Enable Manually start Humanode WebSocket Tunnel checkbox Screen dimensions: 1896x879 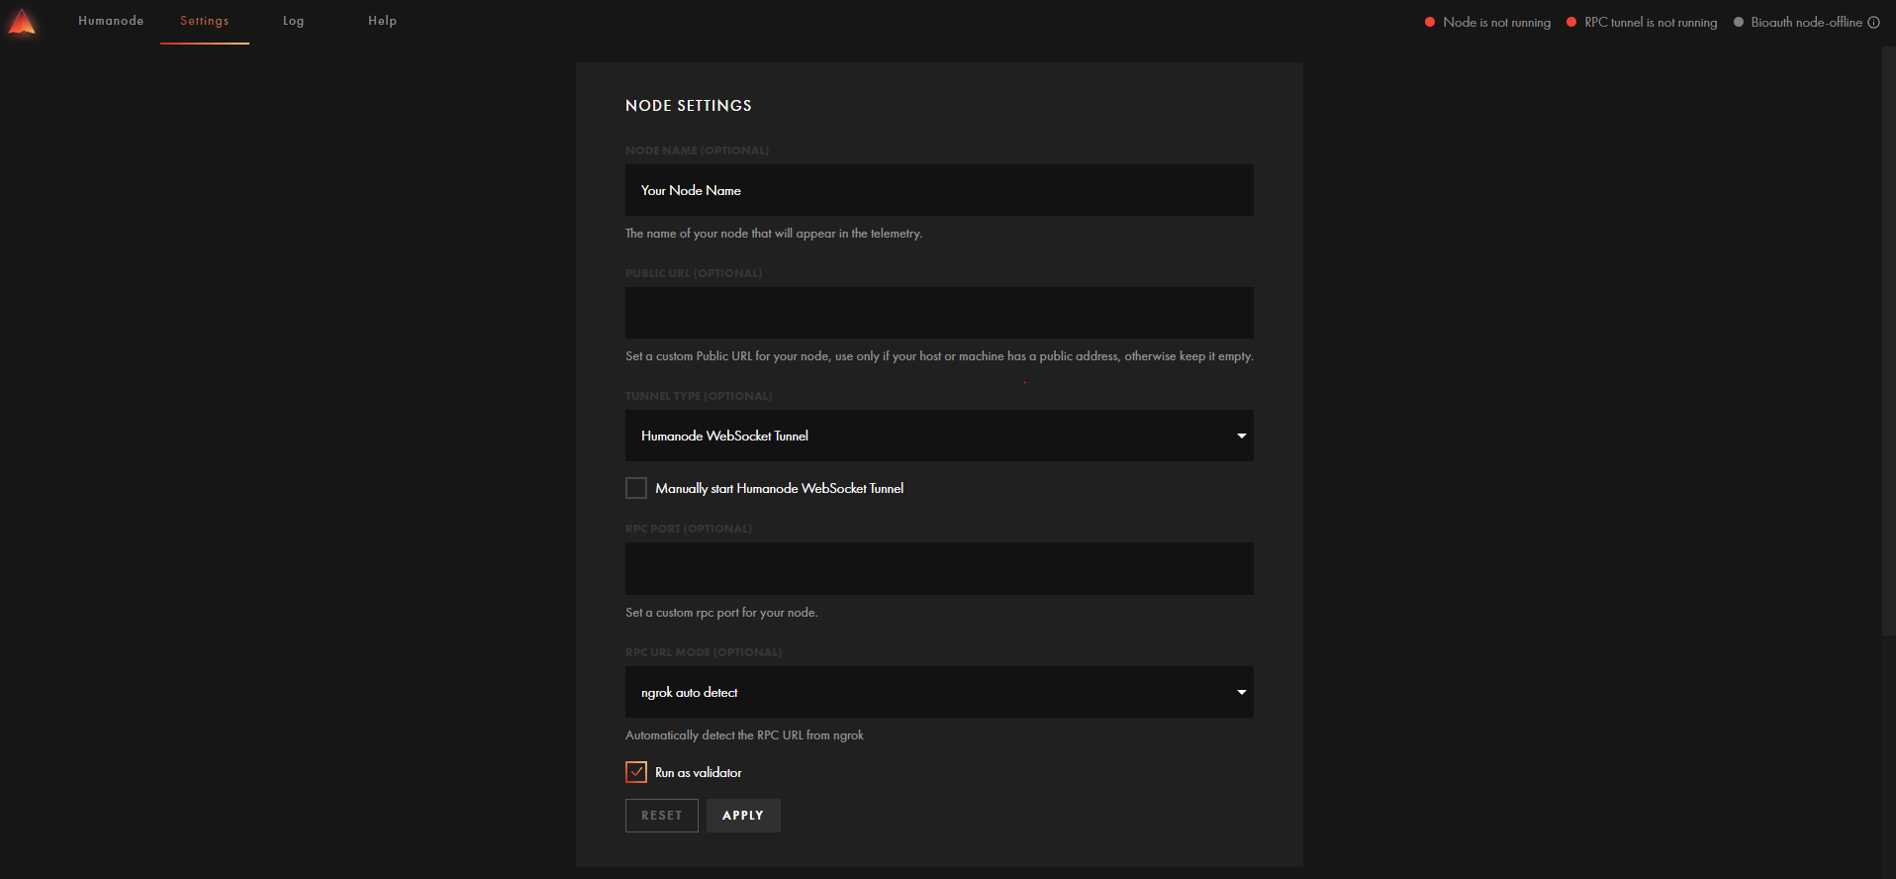(636, 488)
